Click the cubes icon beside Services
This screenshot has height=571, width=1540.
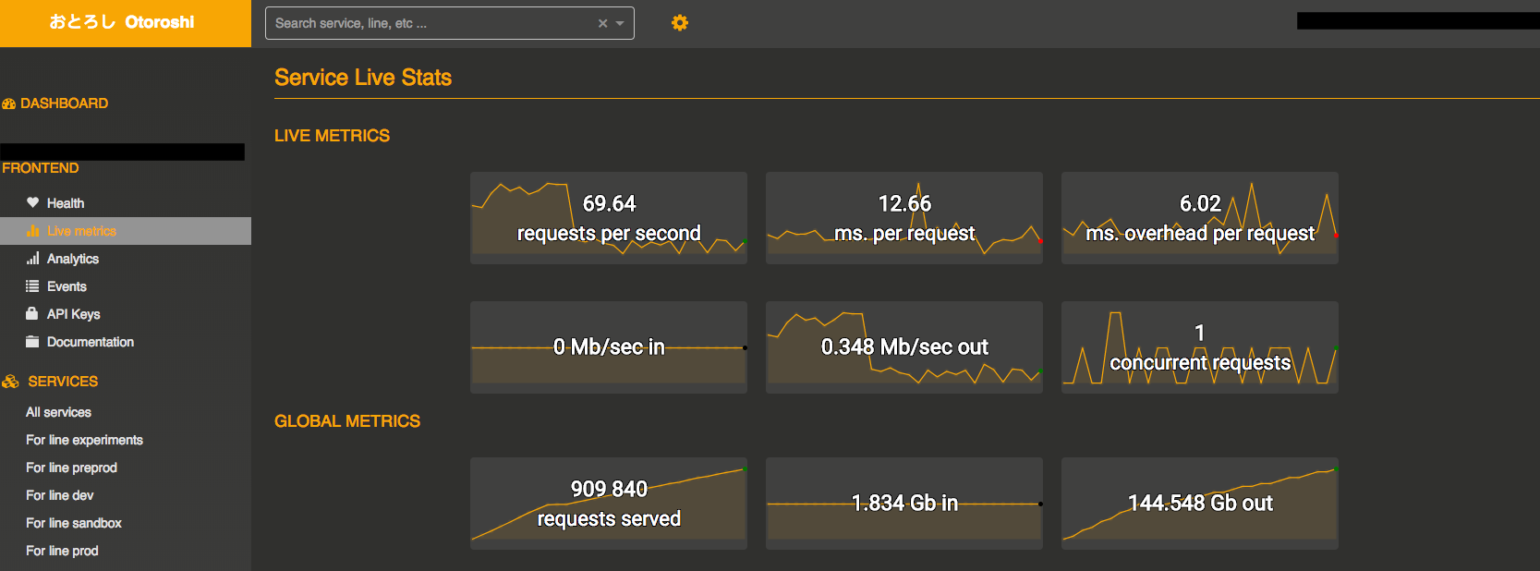coord(11,382)
